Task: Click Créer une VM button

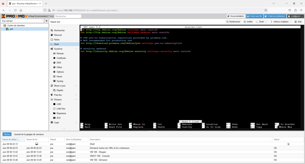Action: [x=254, y=16]
